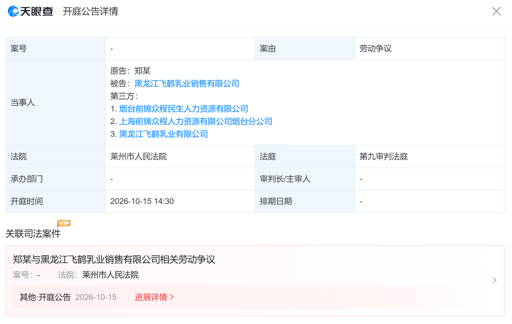Select 第九审判法庭 cell
The width and height of the screenshot is (512, 324).
pos(429,157)
